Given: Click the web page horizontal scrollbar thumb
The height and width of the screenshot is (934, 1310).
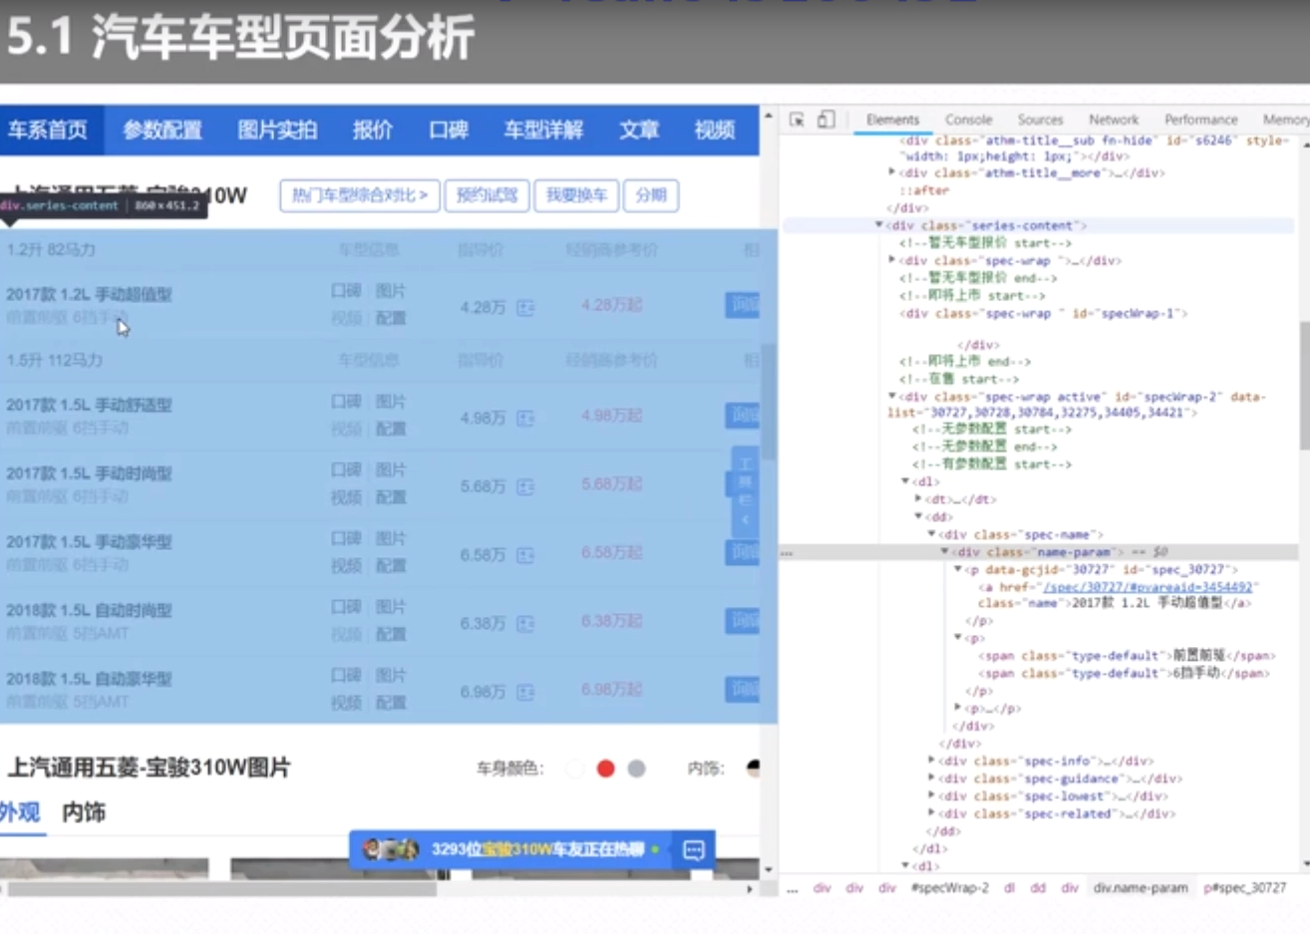Looking at the screenshot, I should [x=222, y=888].
